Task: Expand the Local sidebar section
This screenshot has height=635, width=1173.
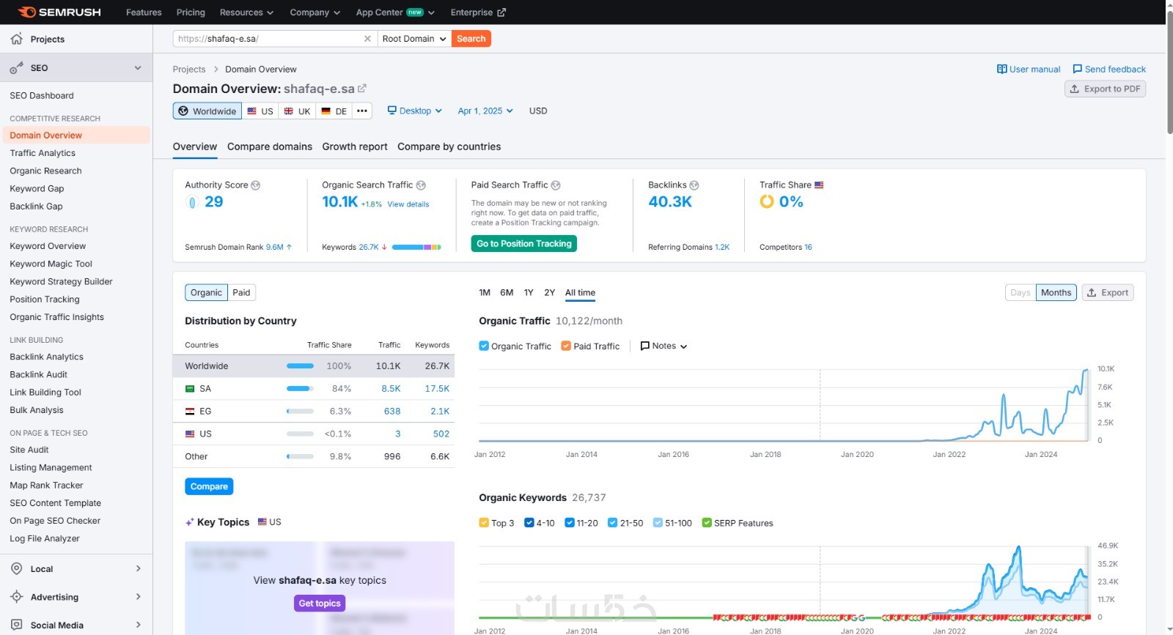Action: coord(138,569)
